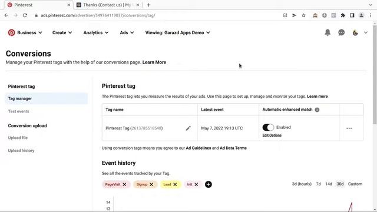
Task: Open the browser extensions puzzle icon
Action: [343, 15]
